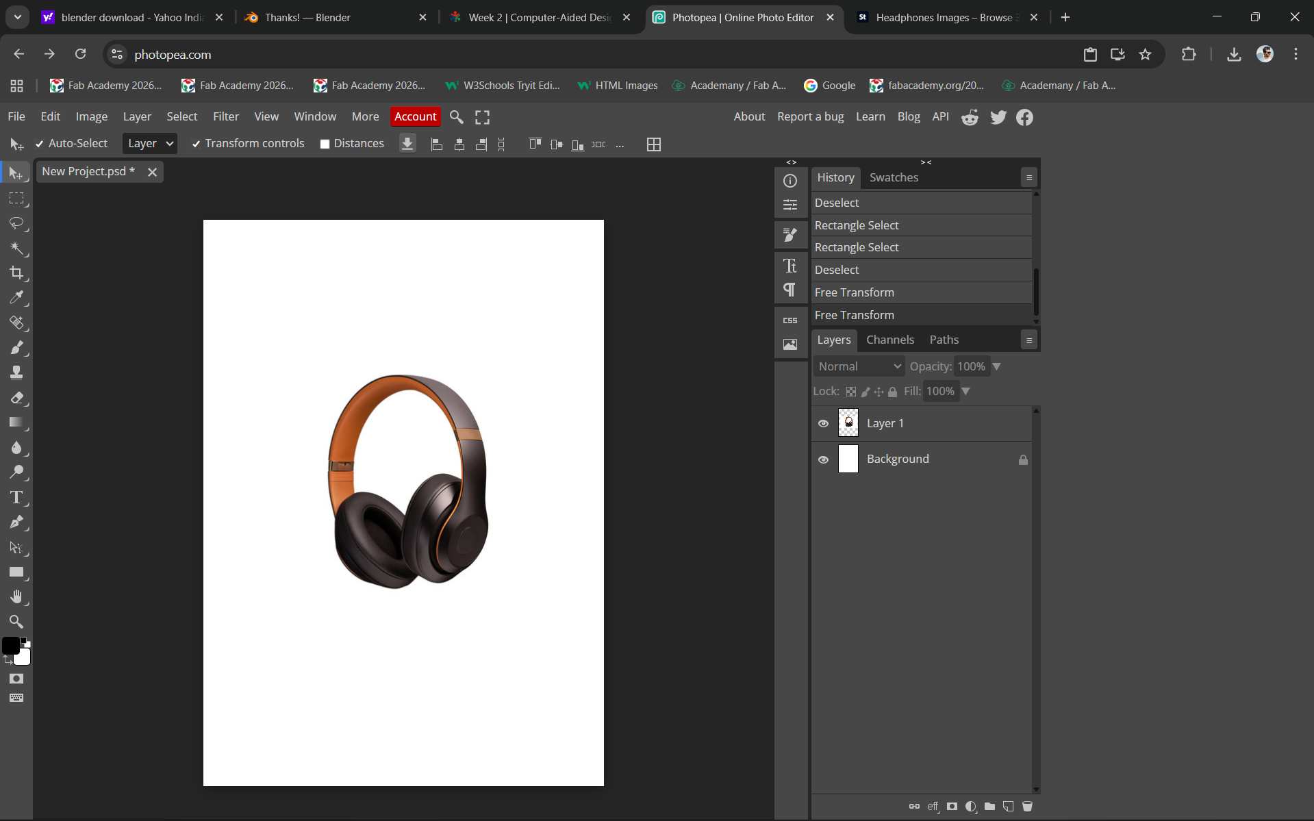Pick the Eyedropper tool
The width and height of the screenshot is (1314, 821).
(16, 297)
